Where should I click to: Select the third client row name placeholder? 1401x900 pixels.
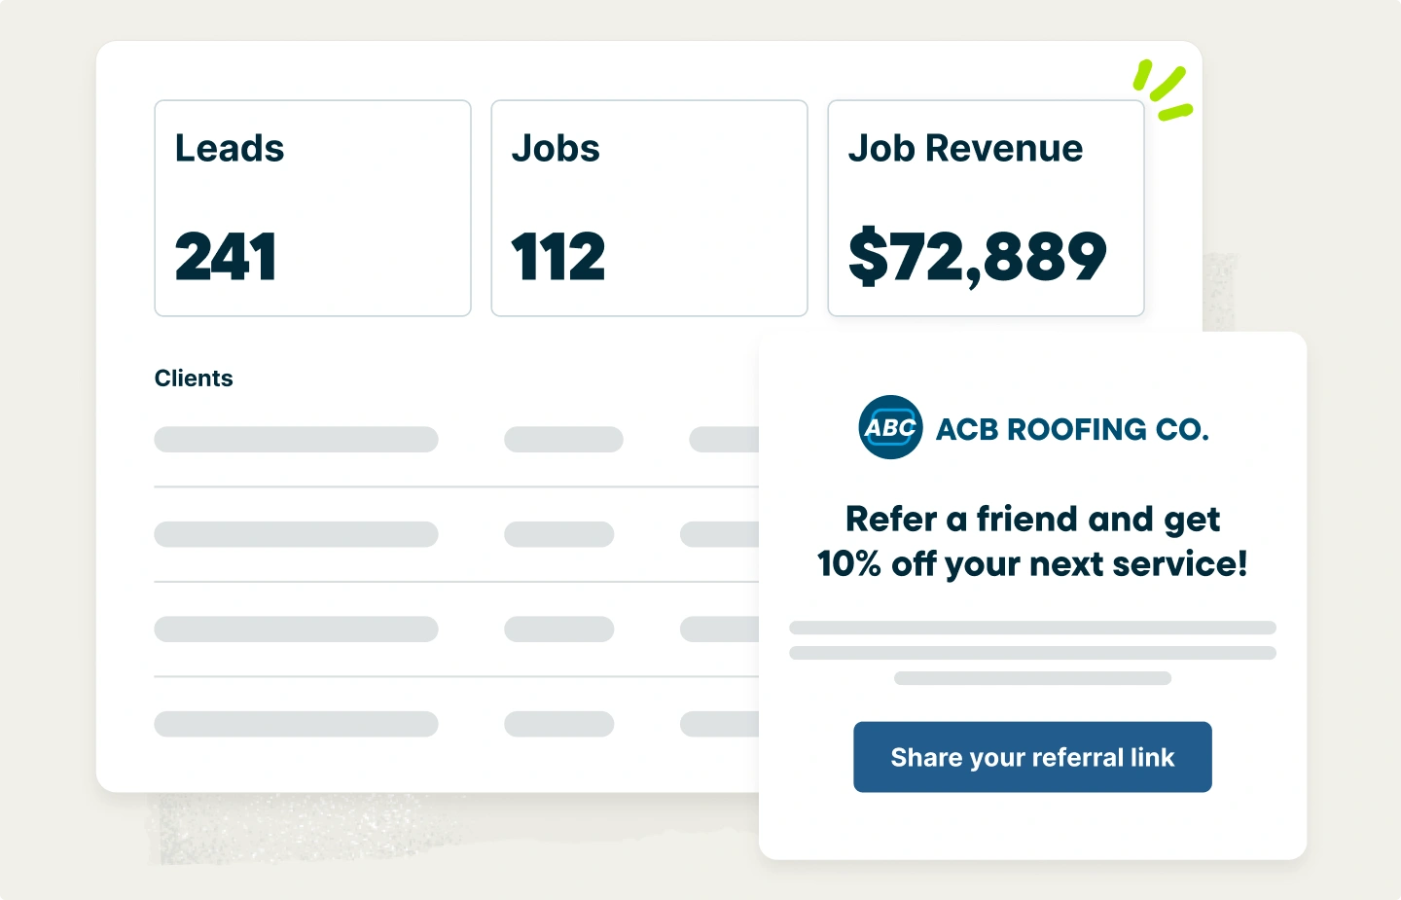coord(296,629)
